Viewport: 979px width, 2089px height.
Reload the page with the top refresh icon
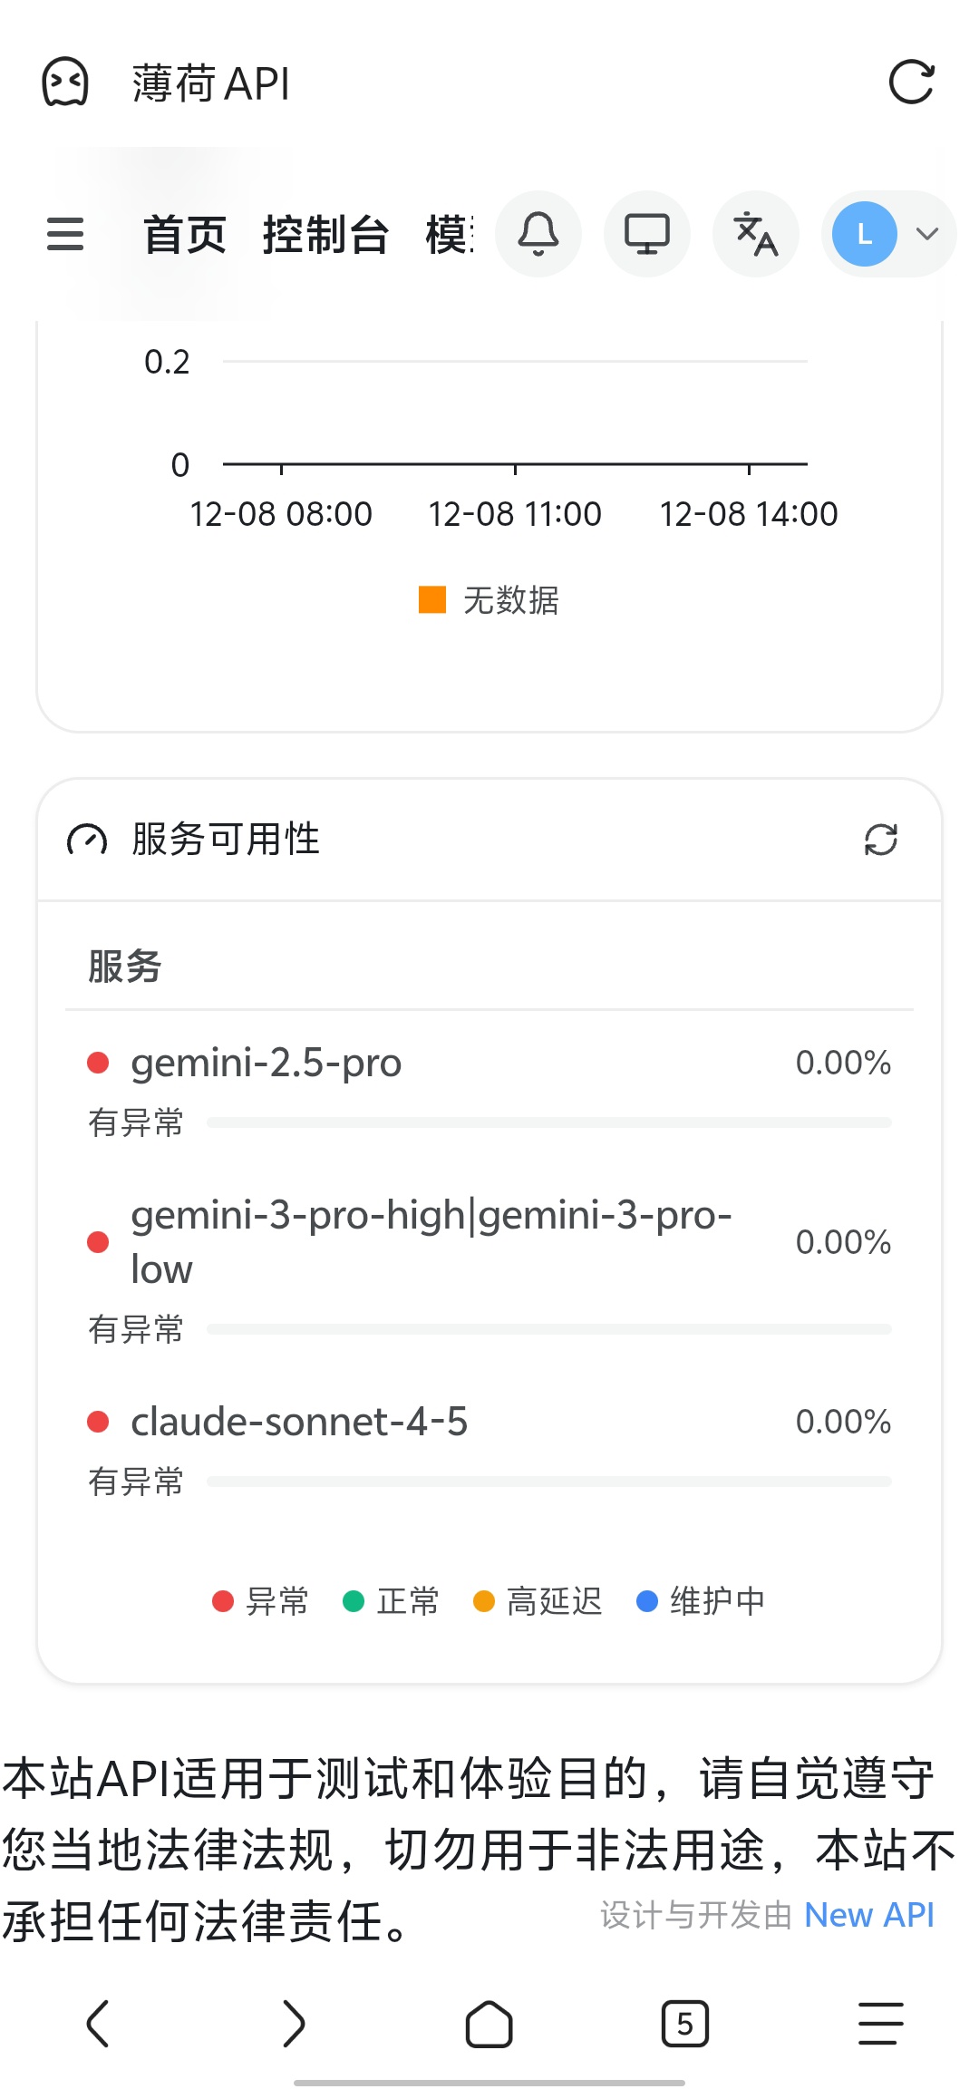click(911, 83)
